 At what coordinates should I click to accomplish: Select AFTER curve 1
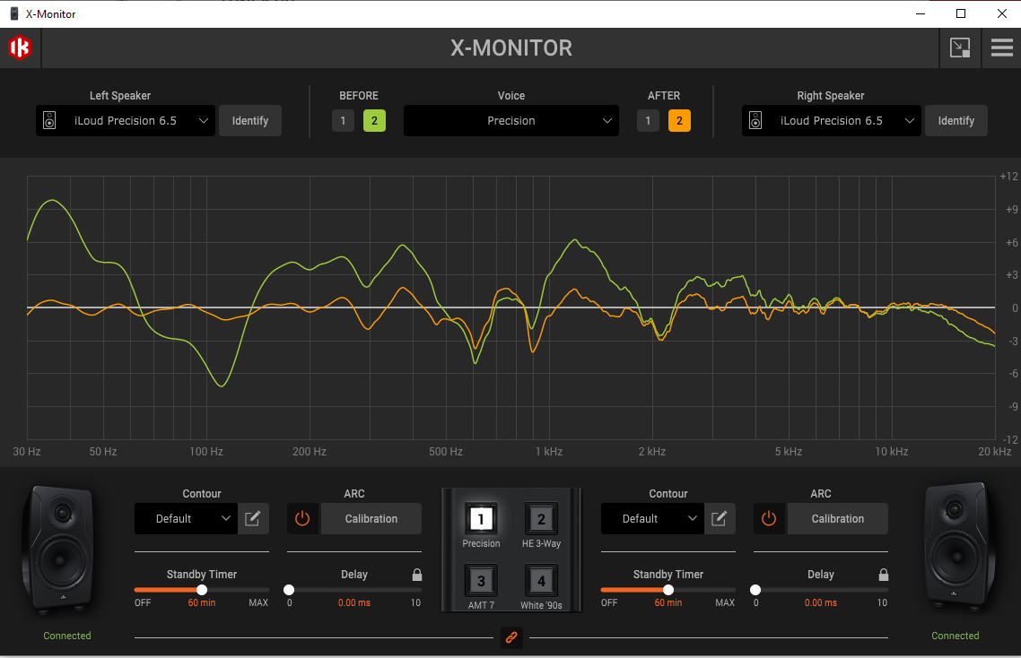[648, 120]
